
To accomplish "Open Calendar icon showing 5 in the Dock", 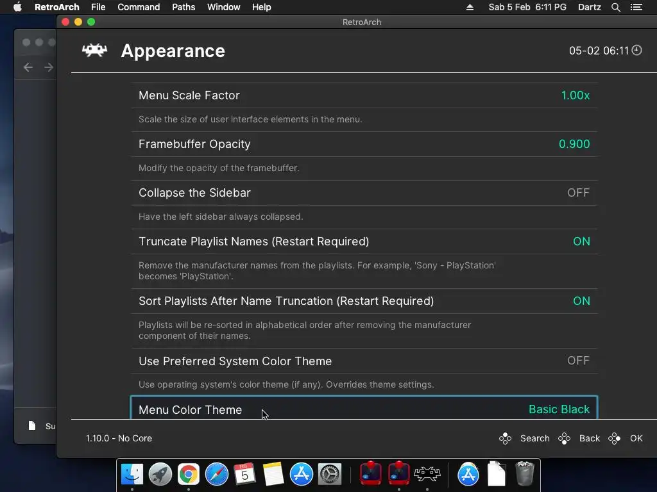I will click(x=244, y=474).
